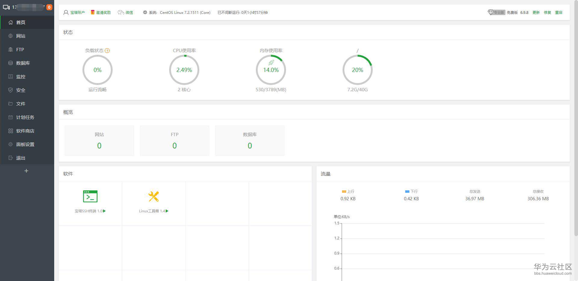Image resolution: width=578 pixels, height=281 pixels.
Task: Click the 更新 link in top bar
Action: [536, 12]
